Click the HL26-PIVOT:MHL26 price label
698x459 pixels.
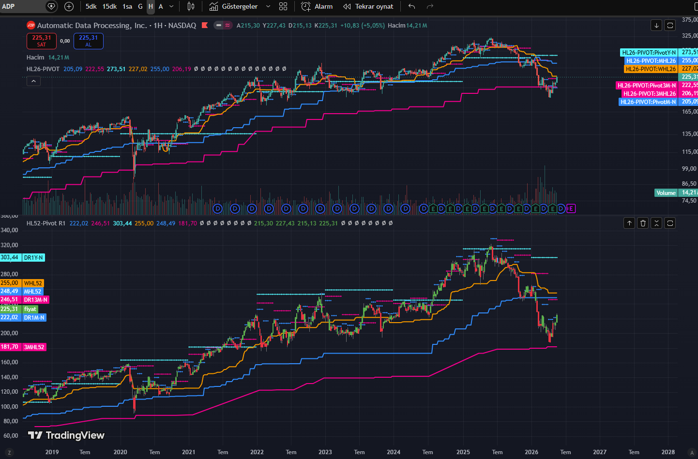click(651, 60)
